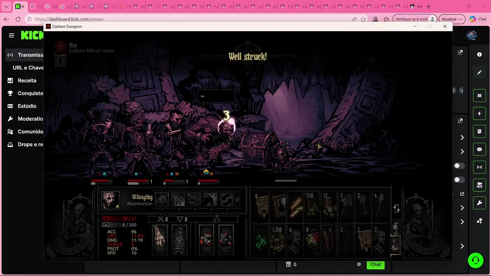491x276 pixels.
Task: Open the Moderation sidebar section
Action: click(25, 119)
